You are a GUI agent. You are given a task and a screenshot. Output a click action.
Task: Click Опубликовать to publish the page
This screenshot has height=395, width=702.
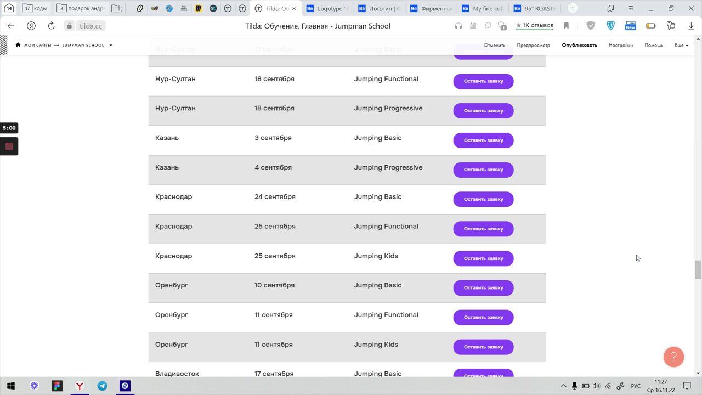pos(579,45)
